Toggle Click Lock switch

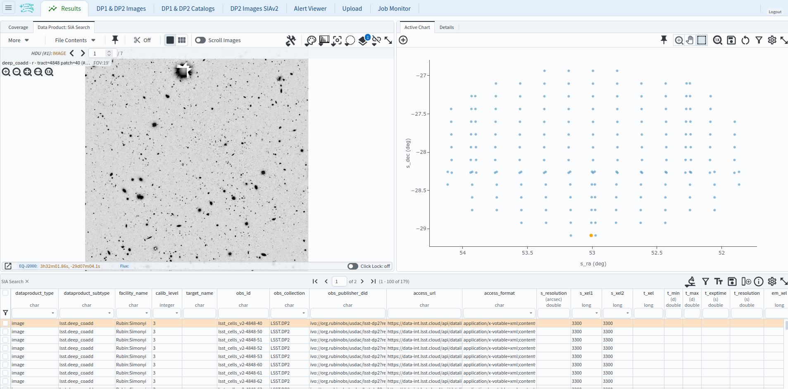(353, 266)
